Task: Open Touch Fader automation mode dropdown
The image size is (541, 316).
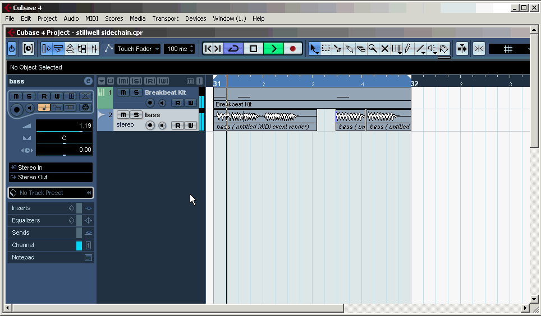Action: (137, 49)
